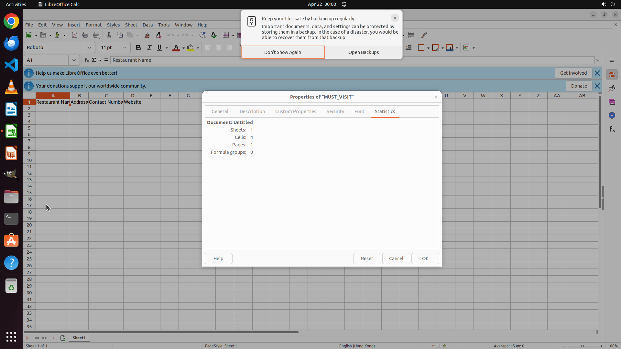Open the Function Wizard icon

pyautogui.click(x=86, y=60)
